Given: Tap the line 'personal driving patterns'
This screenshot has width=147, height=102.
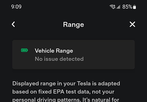Looking at the screenshot, I should point(66,100).
